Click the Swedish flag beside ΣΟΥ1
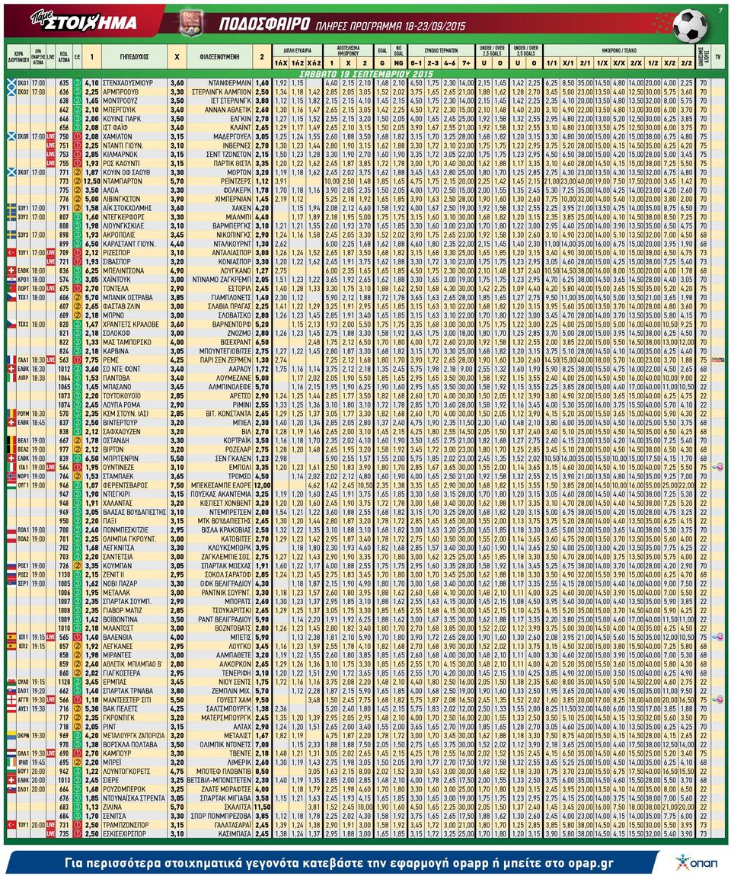 (11, 208)
